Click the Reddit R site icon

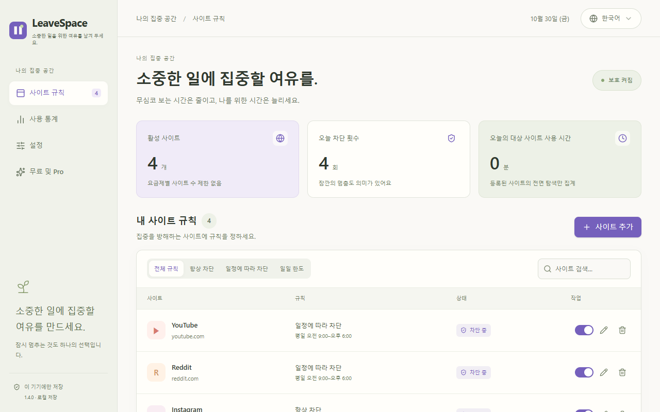click(x=156, y=372)
